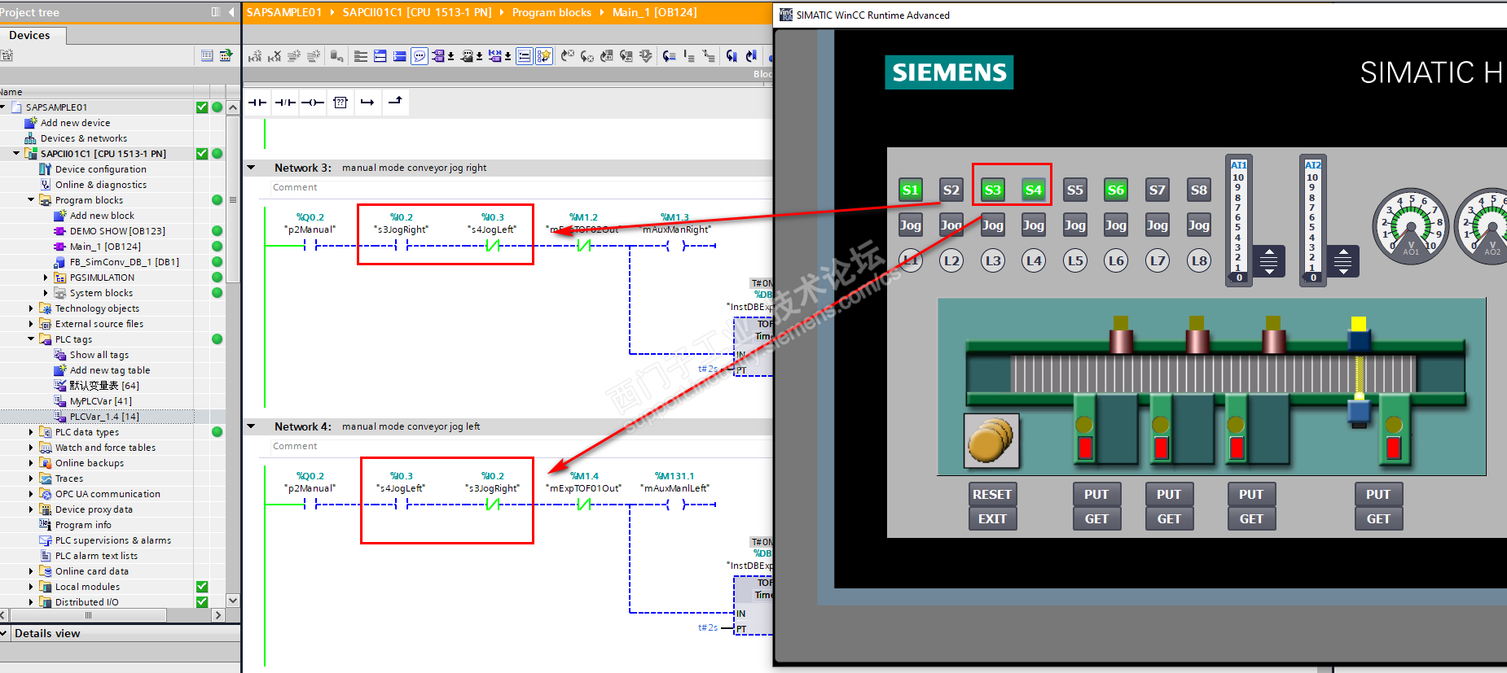This screenshot has height=673, width=1507.
Task: Open Devices & networks in project tree
Action: 83,138
